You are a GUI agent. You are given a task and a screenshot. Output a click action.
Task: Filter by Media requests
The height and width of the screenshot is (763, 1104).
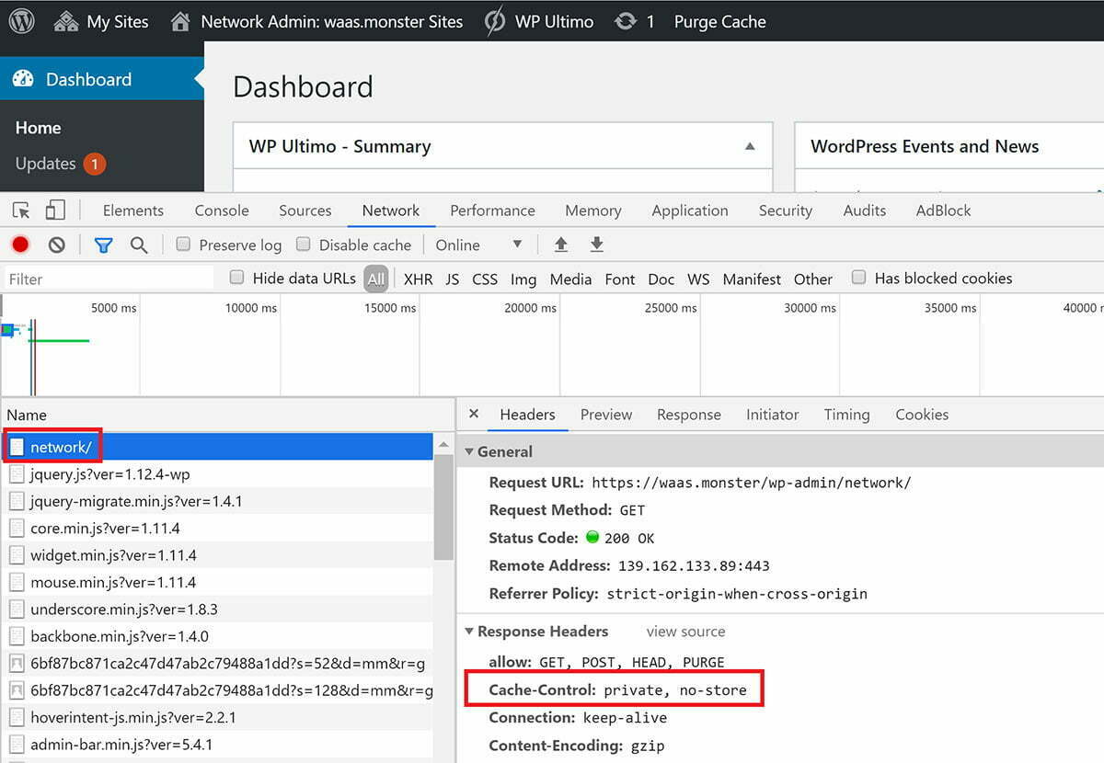[570, 279]
